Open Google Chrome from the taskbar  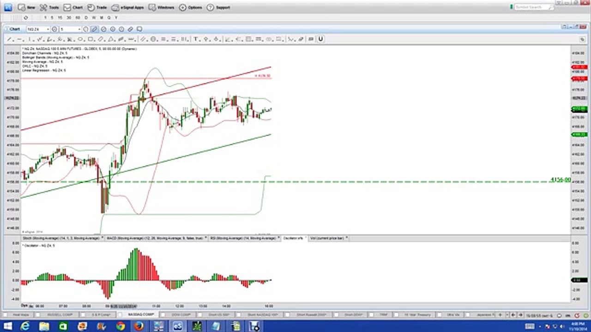tap(121, 326)
